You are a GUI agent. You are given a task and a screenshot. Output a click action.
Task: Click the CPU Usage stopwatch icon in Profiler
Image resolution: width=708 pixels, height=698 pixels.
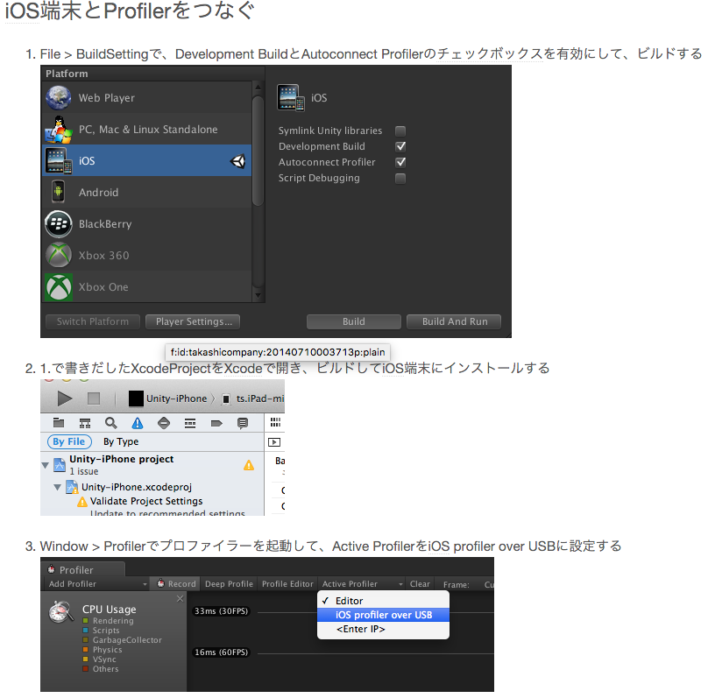point(60,611)
